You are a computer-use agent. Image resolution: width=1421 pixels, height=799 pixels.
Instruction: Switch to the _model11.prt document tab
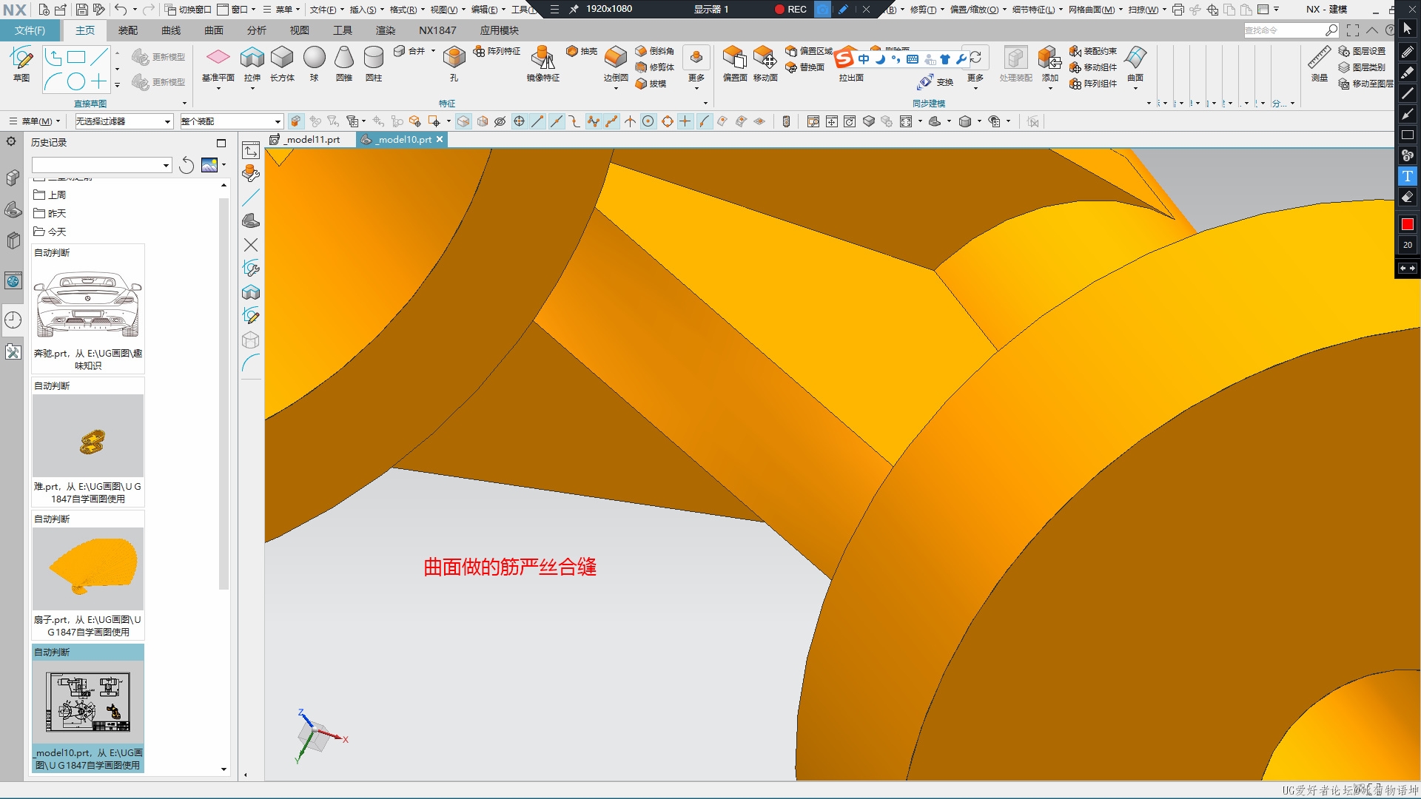pyautogui.click(x=306, y=139)
